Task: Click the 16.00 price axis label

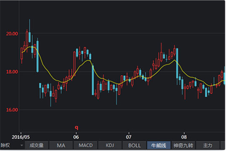Action: 12,110
